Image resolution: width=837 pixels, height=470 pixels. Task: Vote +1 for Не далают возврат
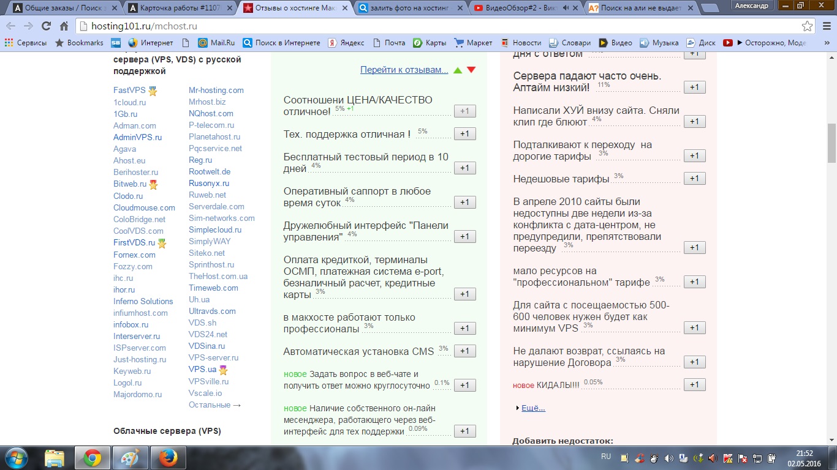694,362
